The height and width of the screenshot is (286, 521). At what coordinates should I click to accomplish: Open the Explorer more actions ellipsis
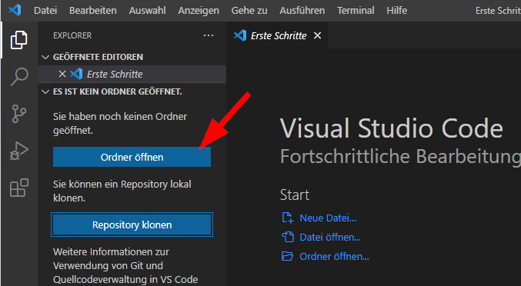[209, 35]
